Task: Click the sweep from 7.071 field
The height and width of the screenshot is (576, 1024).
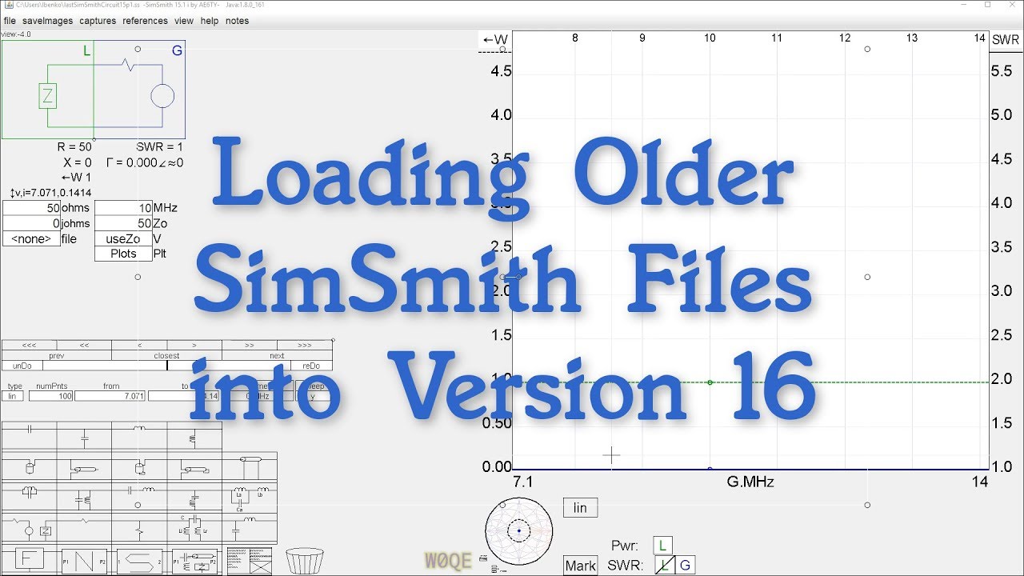Action: 110,396
